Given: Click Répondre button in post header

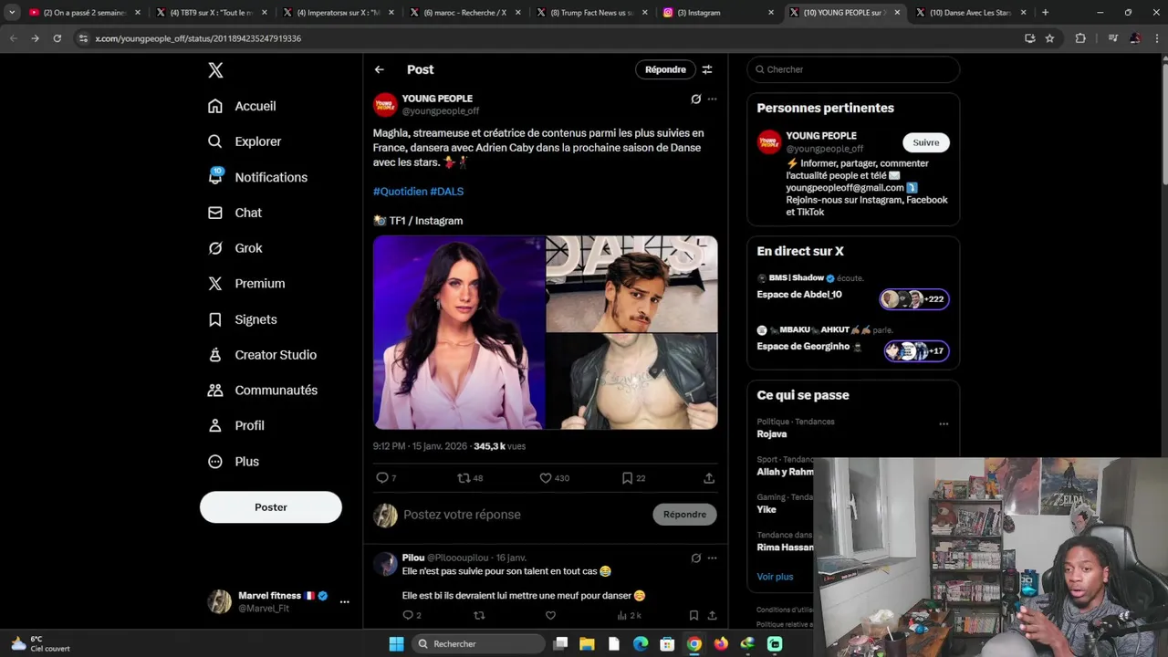Looking at the screenshot, I should (665, 69).
